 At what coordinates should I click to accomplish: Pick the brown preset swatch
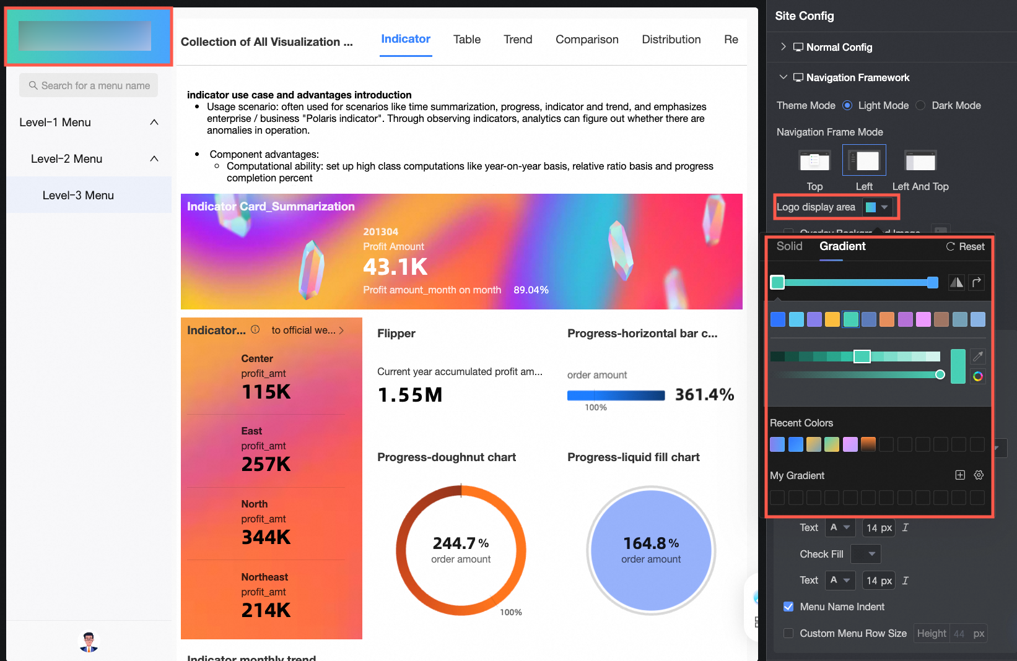click(x=941, y=319)
